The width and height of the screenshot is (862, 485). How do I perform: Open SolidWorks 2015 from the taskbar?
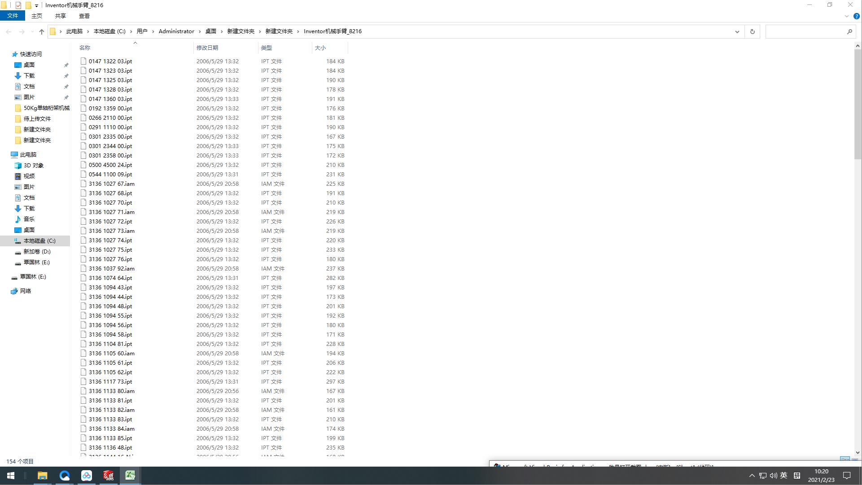click(x=108, y=476)
